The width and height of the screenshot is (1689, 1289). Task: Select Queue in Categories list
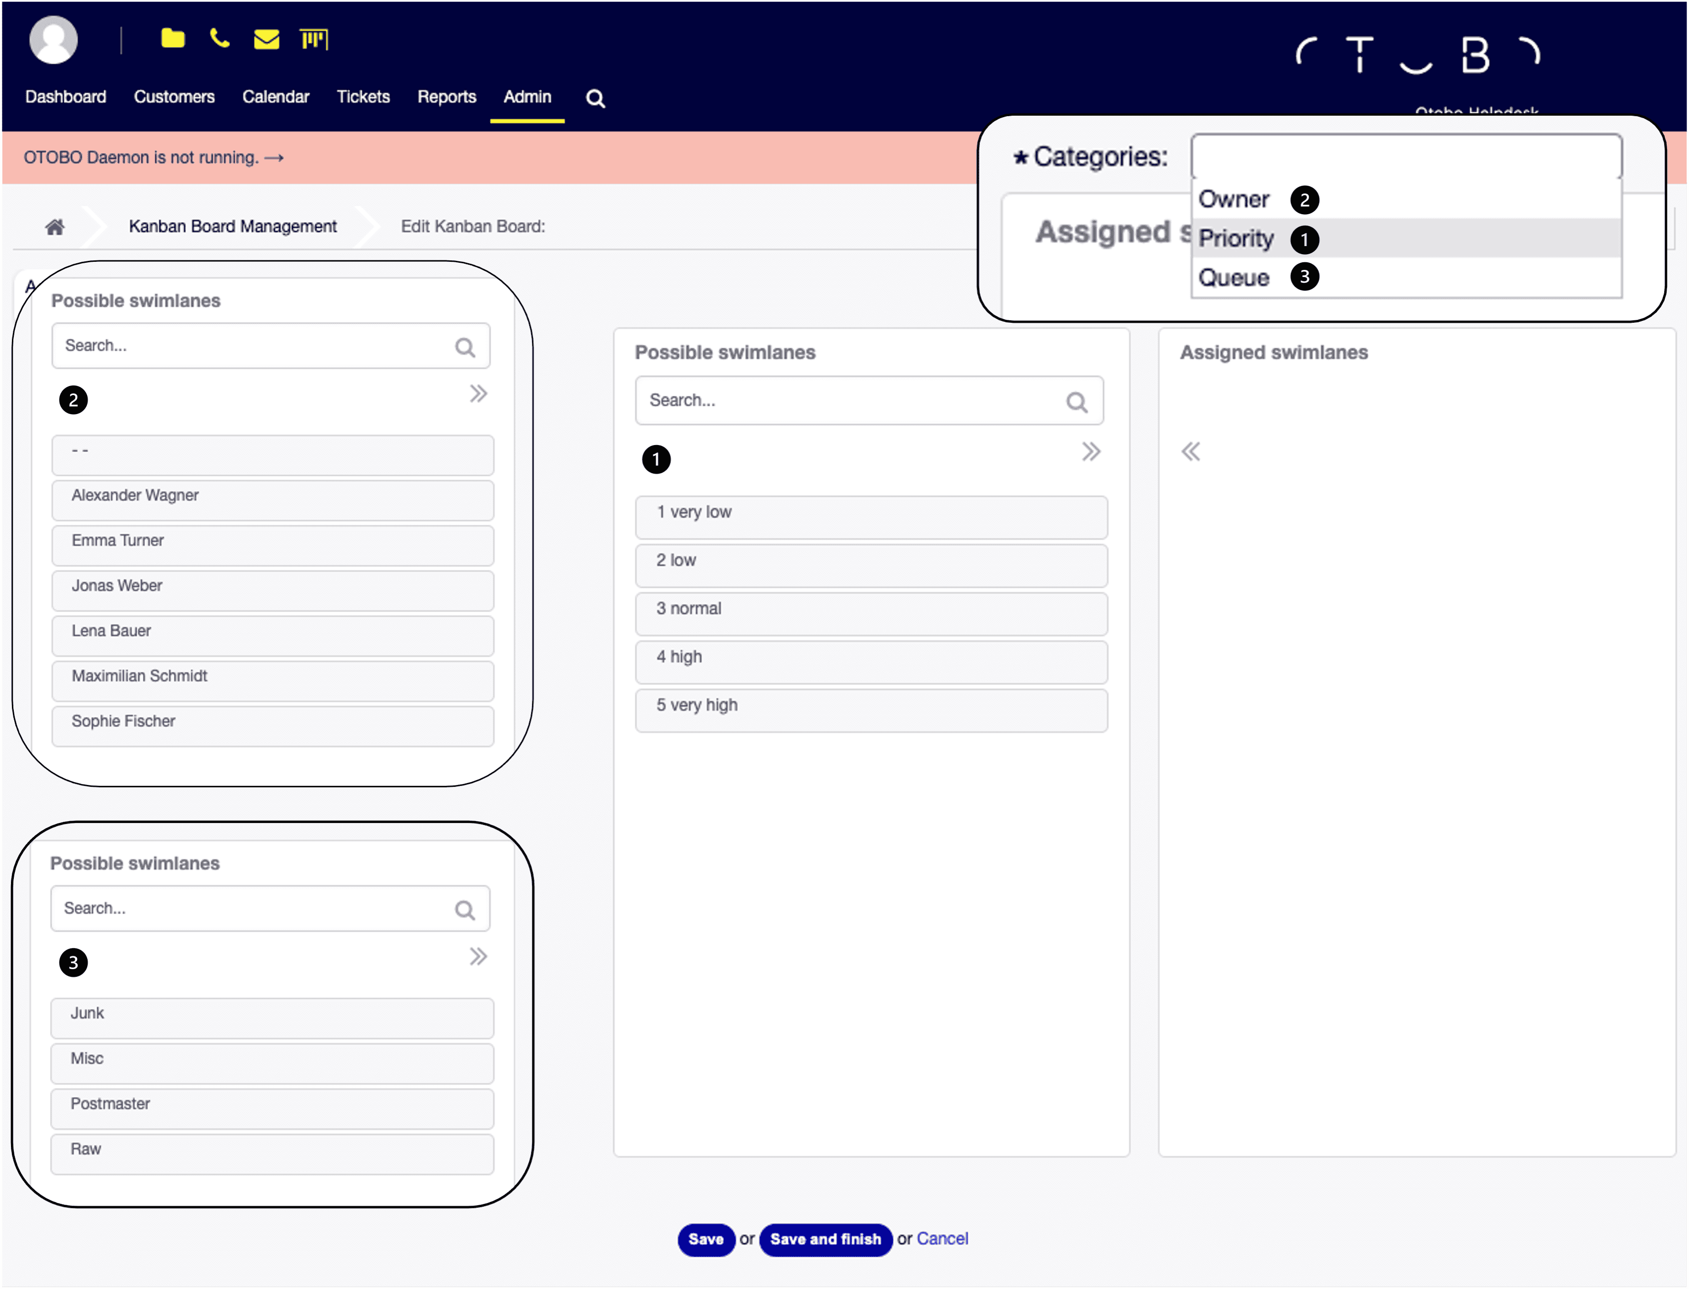(x=1406, y=277)
